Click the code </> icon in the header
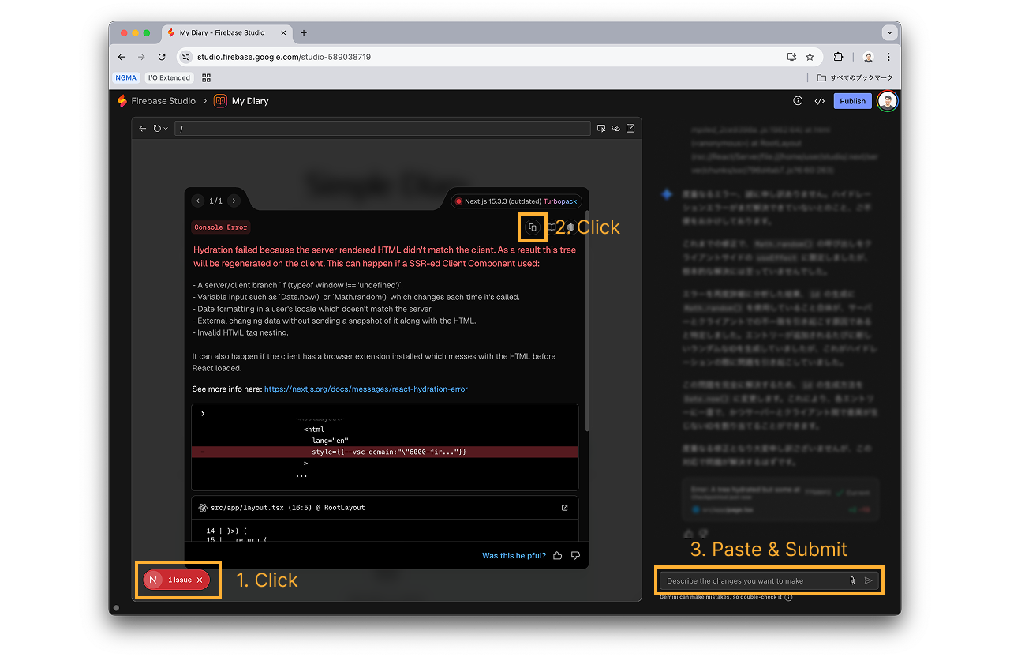This screenshot has height=657, width=1010. pos(819,101)
